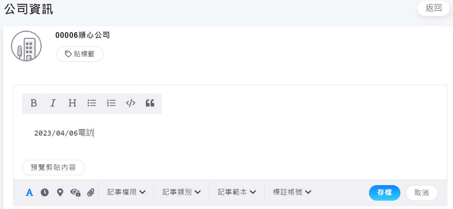Click the clock time icon

coord(45,192)
